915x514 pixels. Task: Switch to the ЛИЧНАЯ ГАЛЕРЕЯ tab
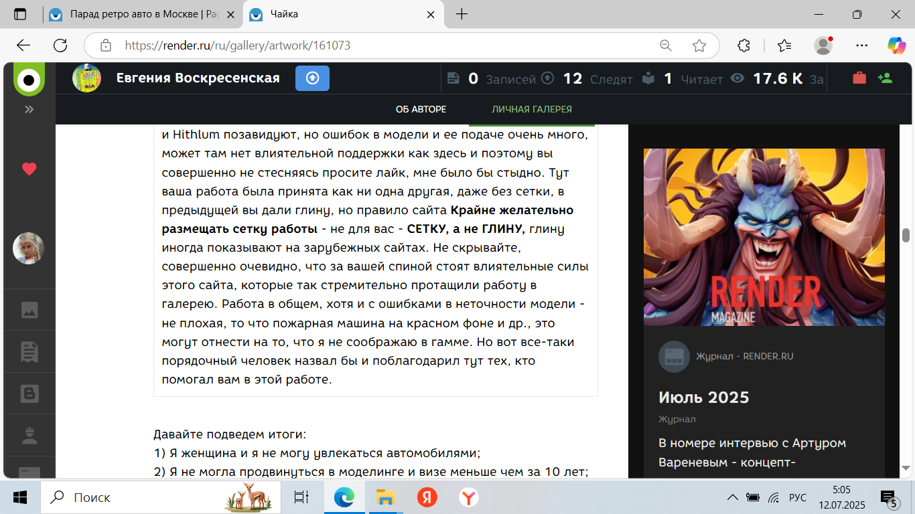[531, 109]
